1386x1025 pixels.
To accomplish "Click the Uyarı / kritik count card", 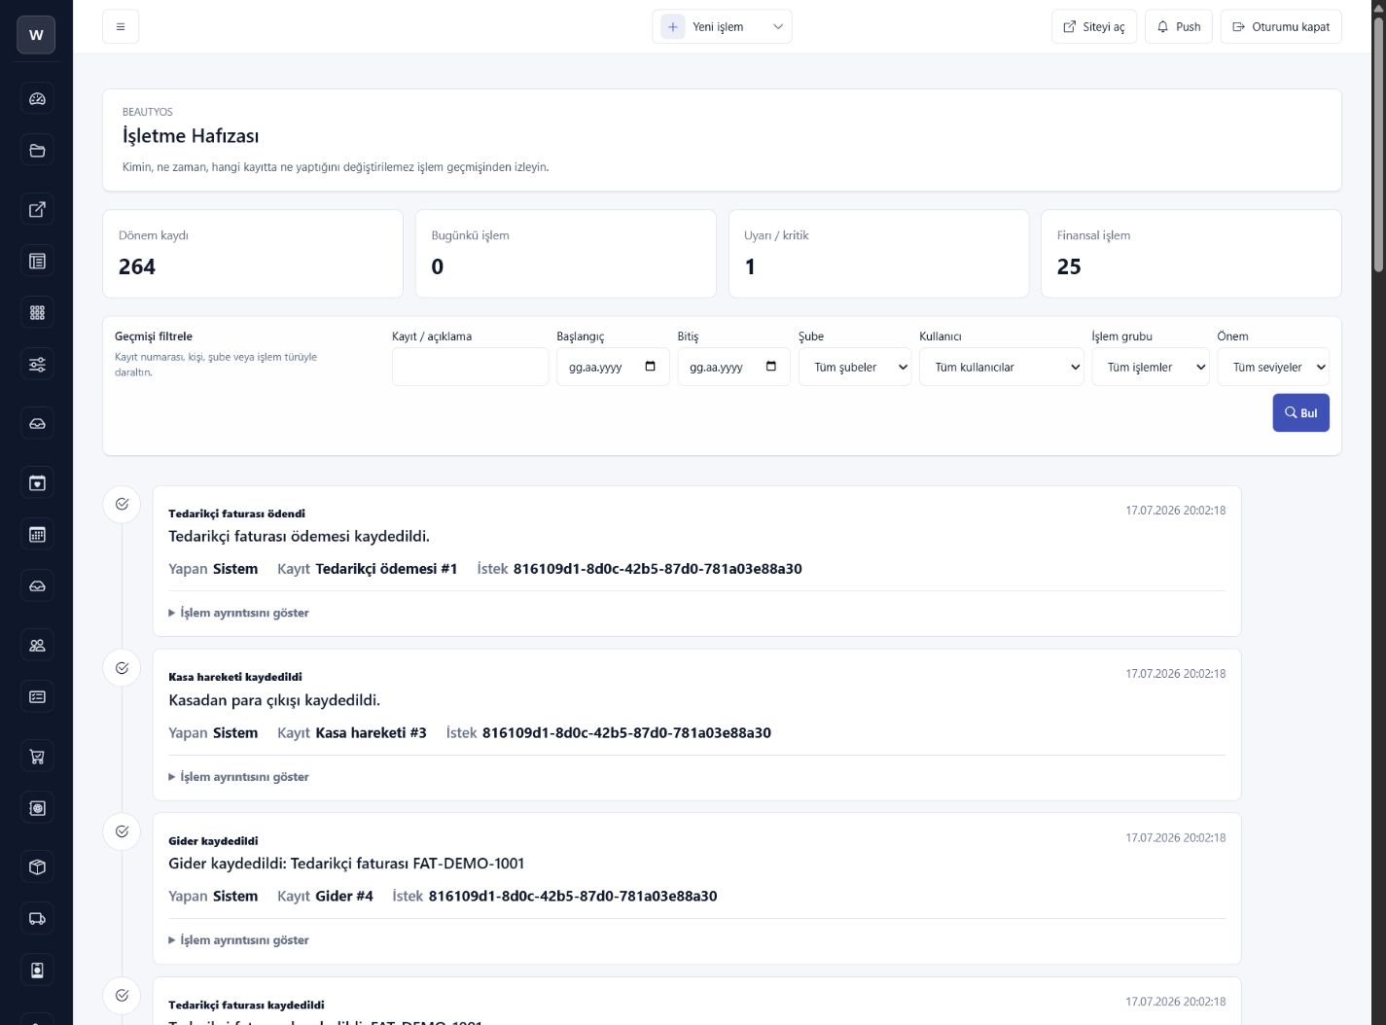I will (878, 254).
